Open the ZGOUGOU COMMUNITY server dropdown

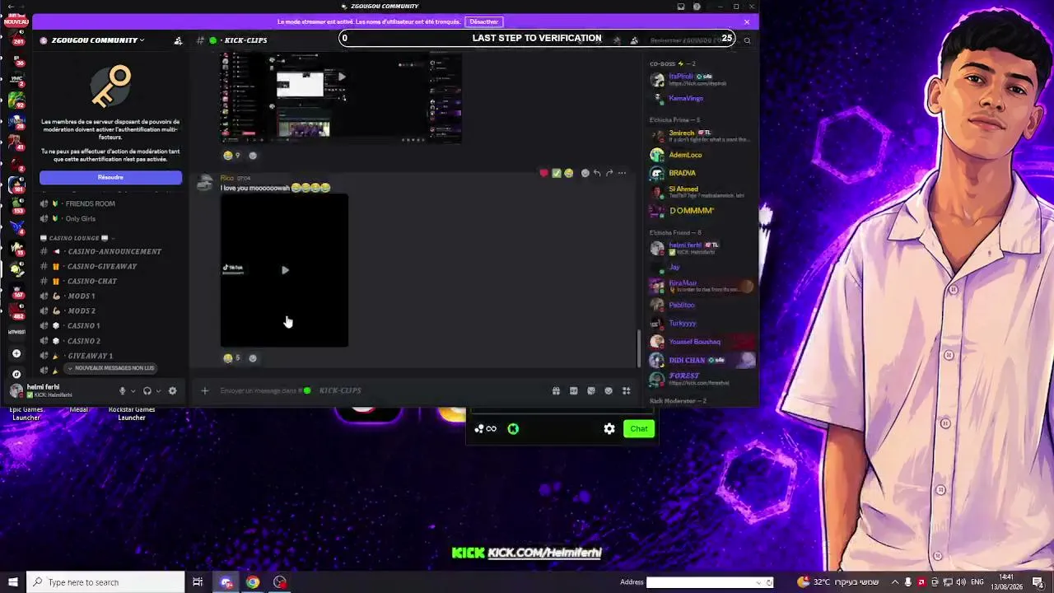click(97, 40)
